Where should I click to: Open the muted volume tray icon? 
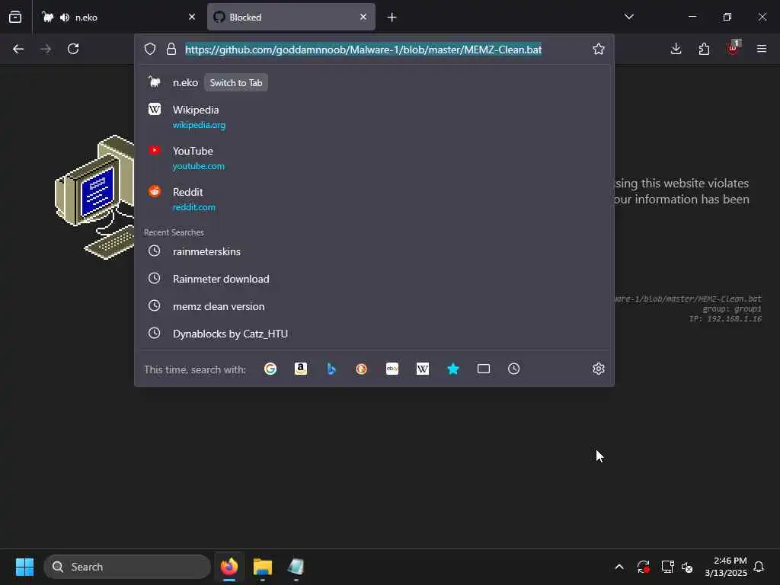[687, 567]
